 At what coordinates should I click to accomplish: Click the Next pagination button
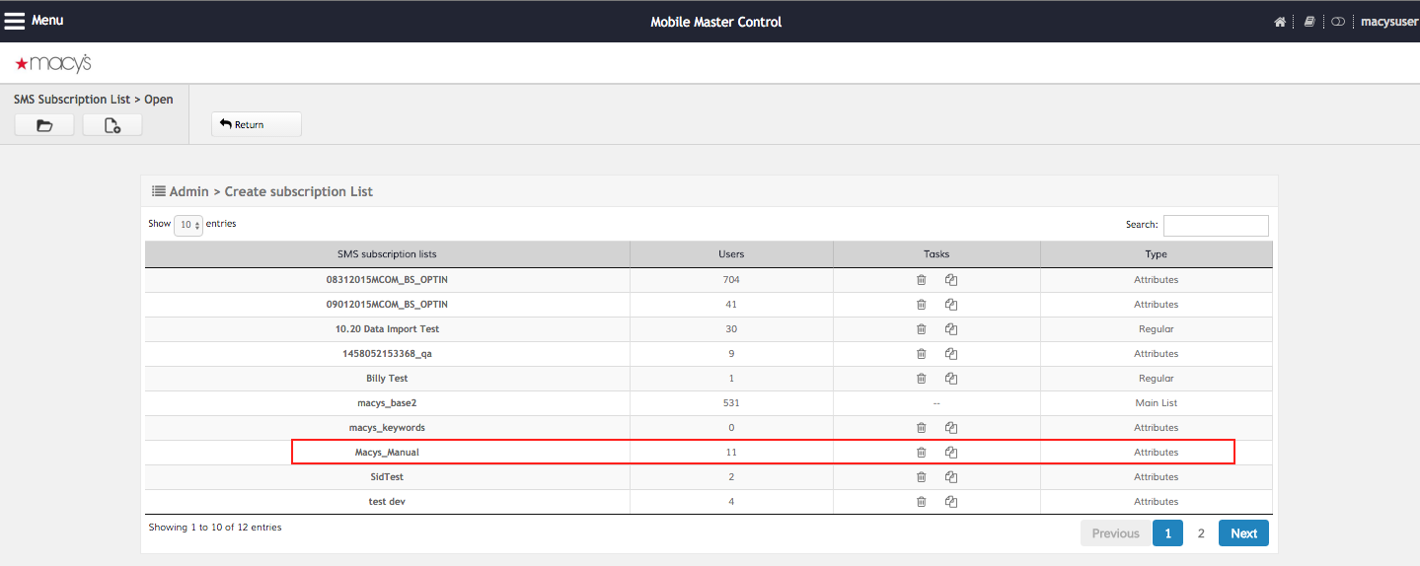pos(1243,533)
